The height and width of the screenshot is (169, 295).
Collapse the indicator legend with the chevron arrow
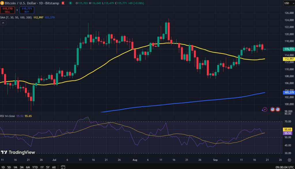pos(3,23)
